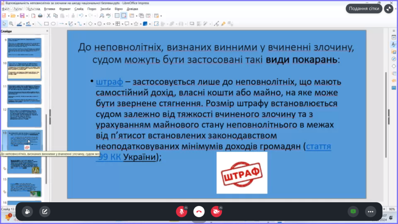The height and width of the screenshot is (224, 398).
Task: Click the green screen share button
Action: point(353,211)
